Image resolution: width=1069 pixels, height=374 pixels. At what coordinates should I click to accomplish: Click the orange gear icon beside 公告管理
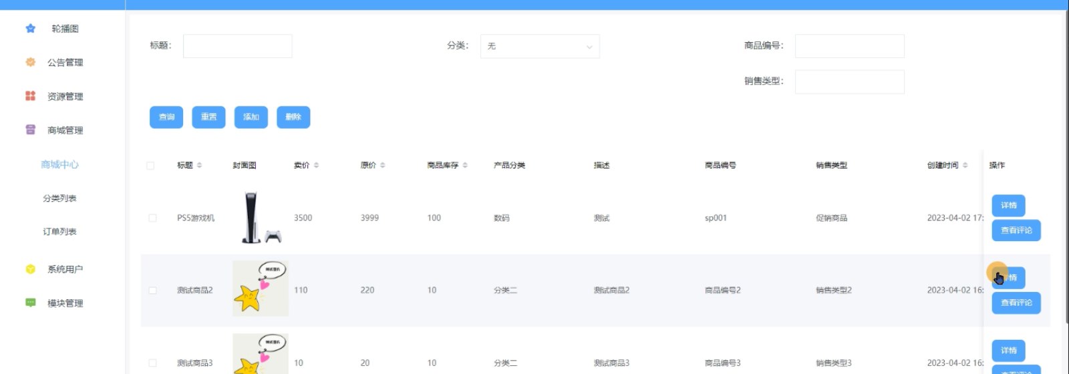[30, 62]
